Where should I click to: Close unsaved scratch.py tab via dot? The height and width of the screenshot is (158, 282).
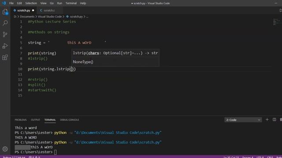tap(33, 11)
